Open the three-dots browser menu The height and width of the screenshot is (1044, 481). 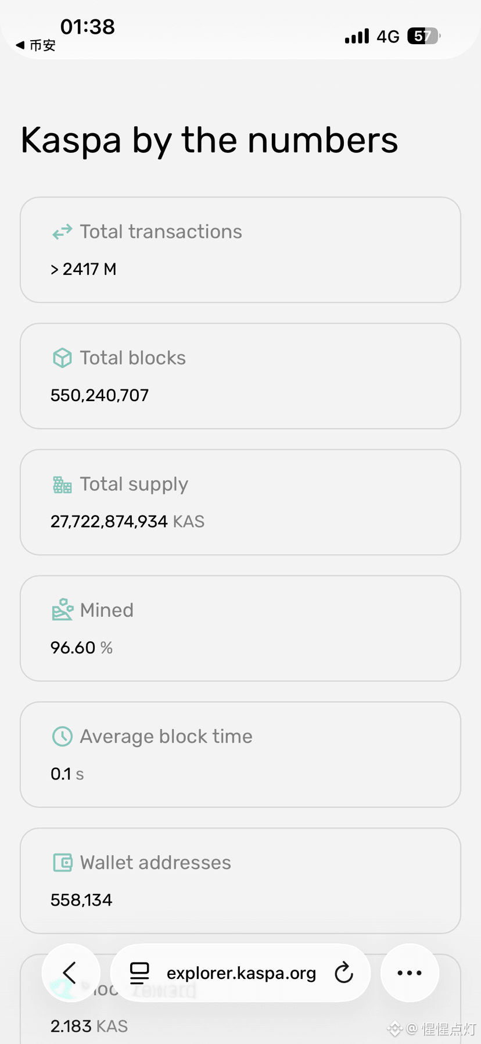(410, 973)
